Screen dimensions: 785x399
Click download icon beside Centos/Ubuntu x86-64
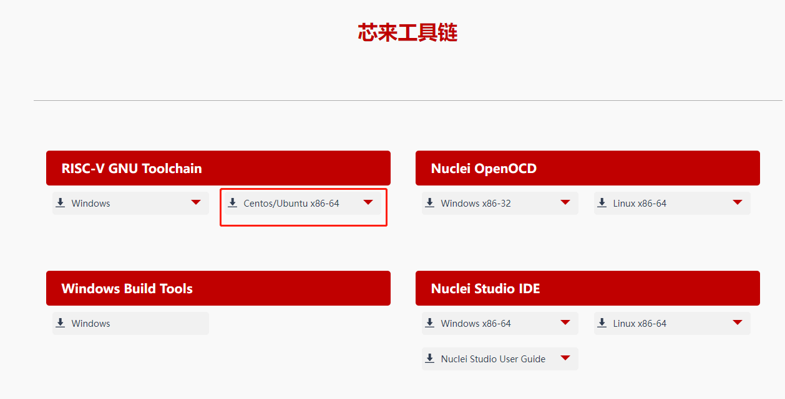coord(233,203)
